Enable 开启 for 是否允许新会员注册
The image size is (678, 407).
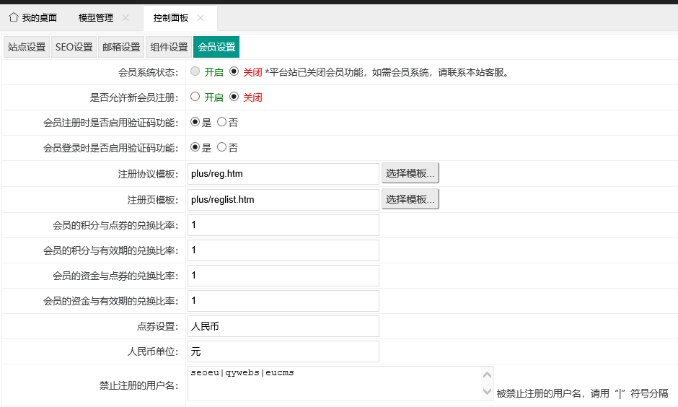pos(195,97)
